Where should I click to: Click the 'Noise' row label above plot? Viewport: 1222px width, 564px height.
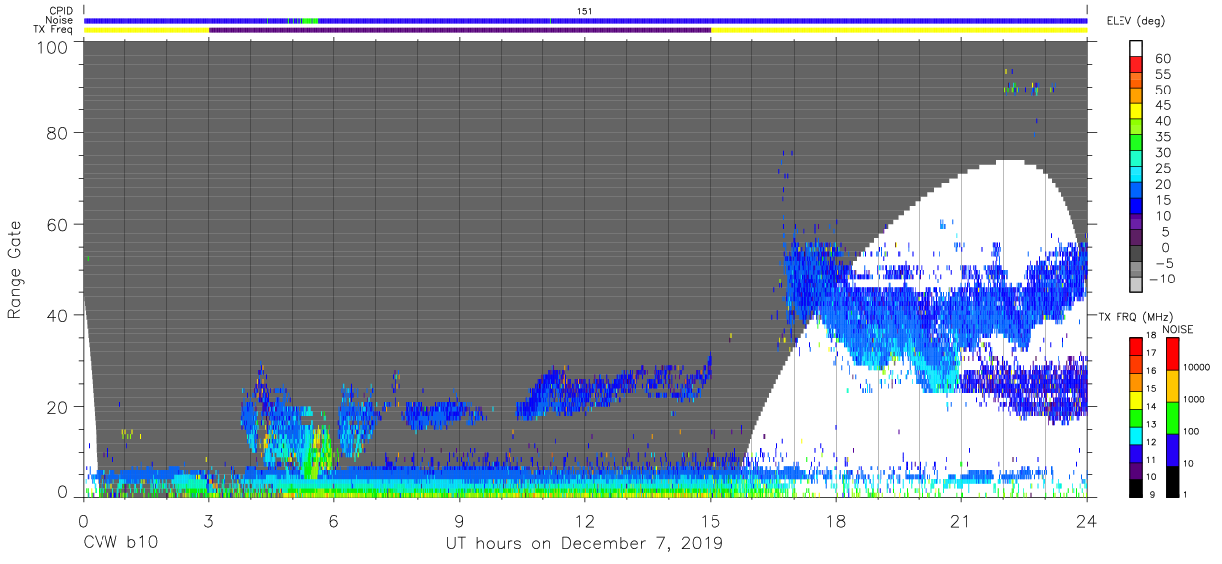pyautogui.click(x=61, y=20)
